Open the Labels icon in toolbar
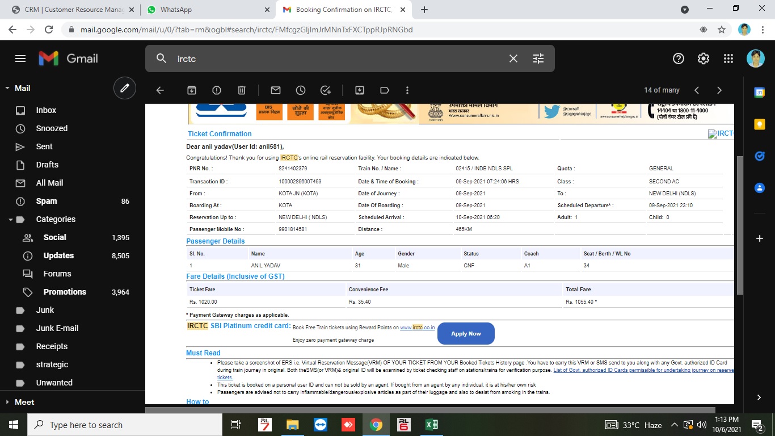The width and height of the screenshot is (775, 436). (384, 90)
